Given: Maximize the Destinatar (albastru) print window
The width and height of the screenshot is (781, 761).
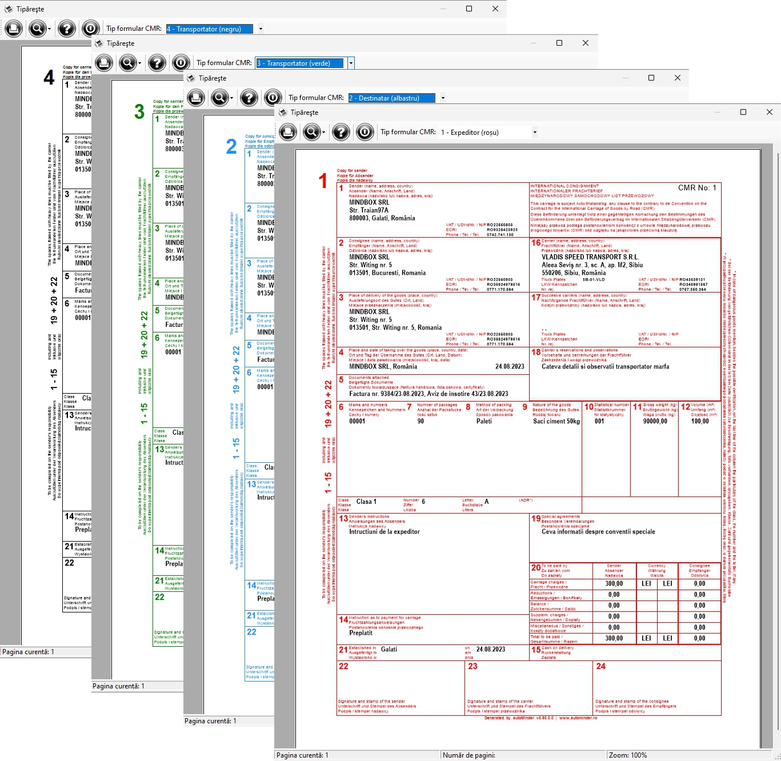Looking at the screenshot, I should point(651,78).
